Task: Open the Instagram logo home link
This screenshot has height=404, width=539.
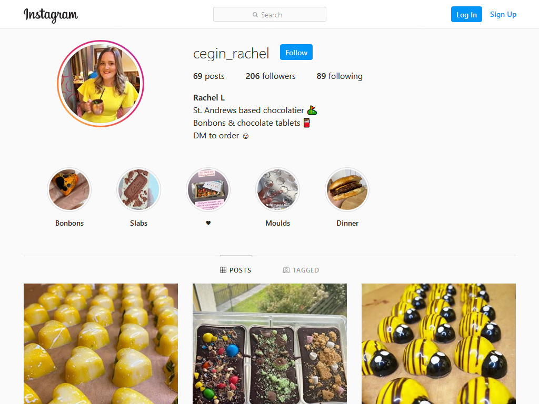Action: coord(51,15)
